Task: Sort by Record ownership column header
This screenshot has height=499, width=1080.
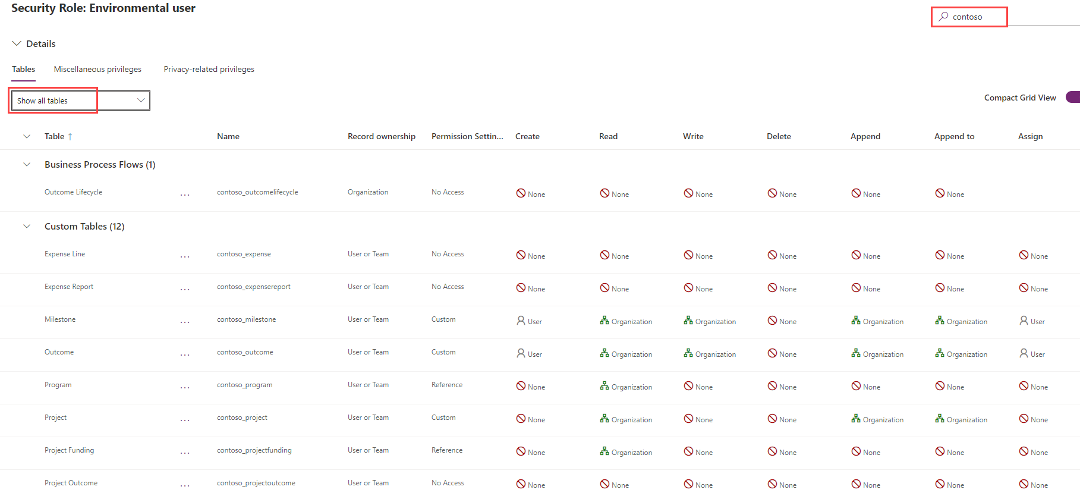Action: pyautogui.click(x=382, y=136)
